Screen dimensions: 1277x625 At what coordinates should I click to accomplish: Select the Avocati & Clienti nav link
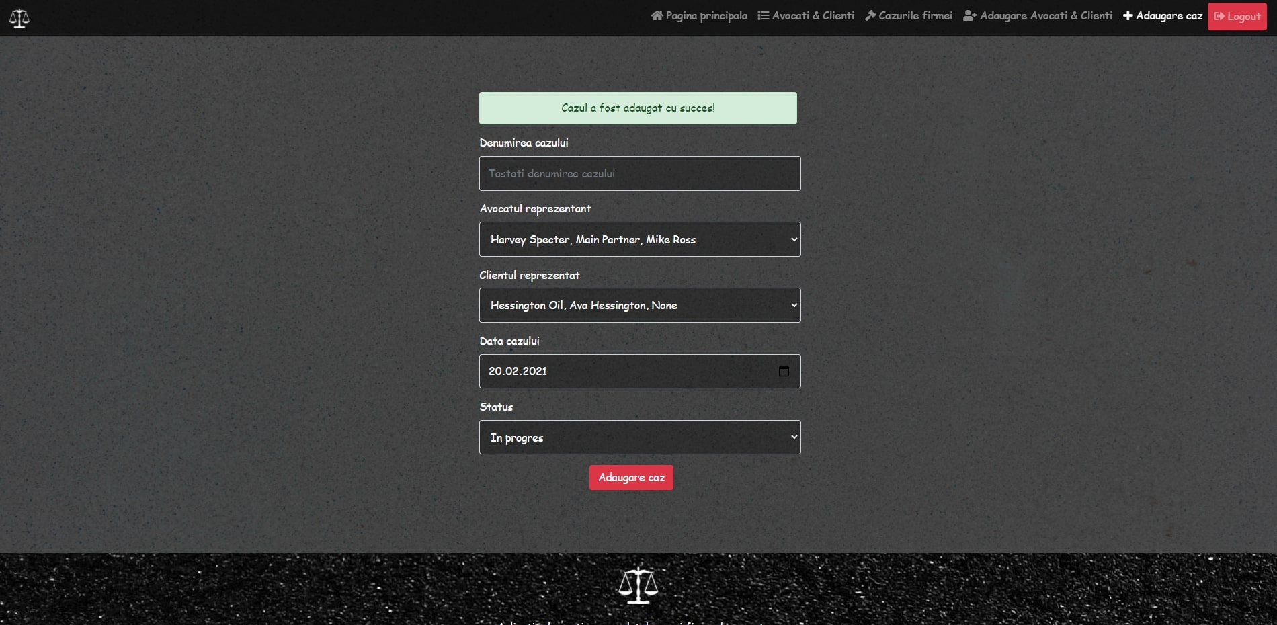[x=813, y=15]
